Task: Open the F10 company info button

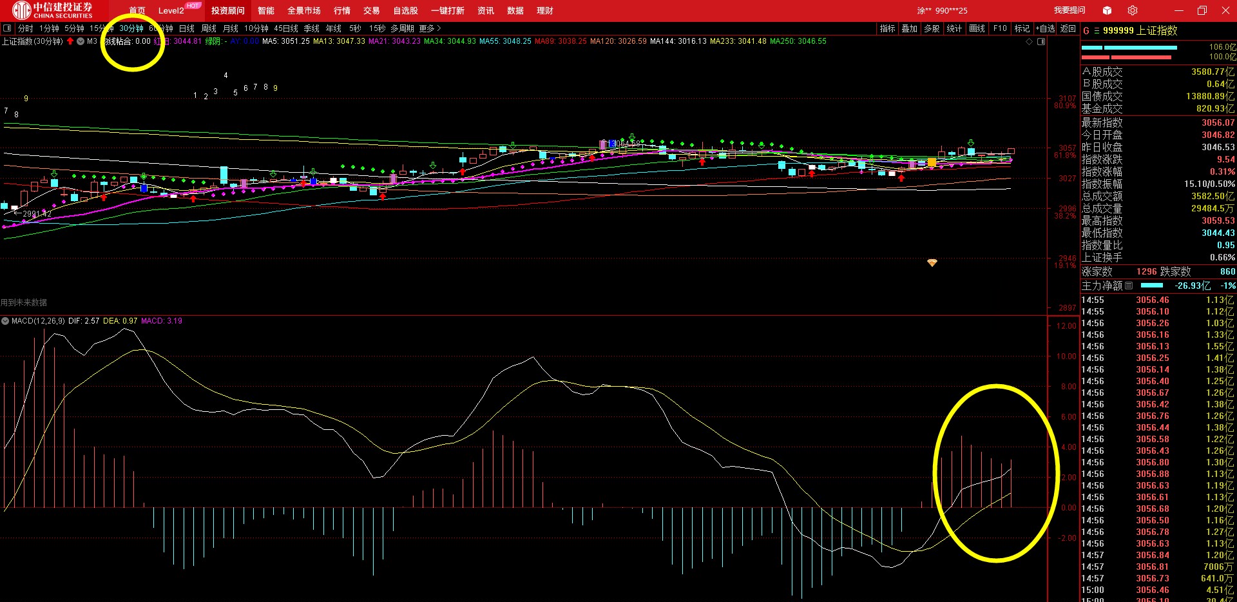Action: tap(1000, 28)
